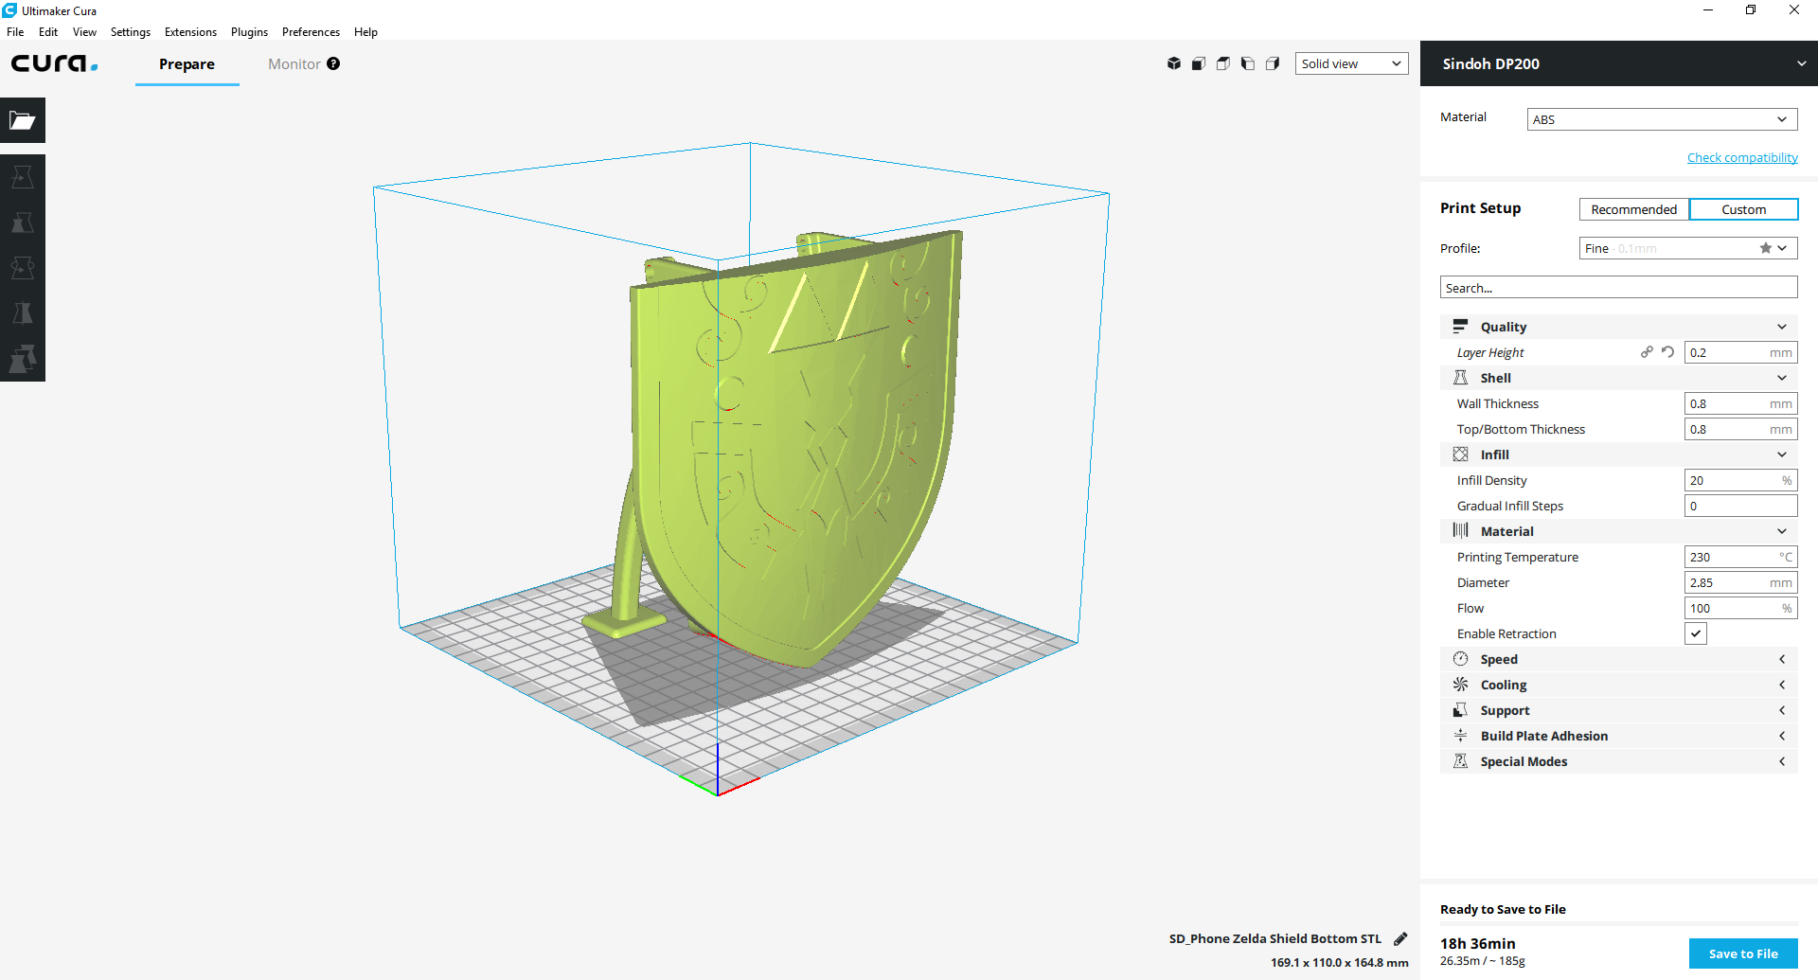1818x980 pixels.
Task: Click the Save to File button
Action: [1743, 953]
